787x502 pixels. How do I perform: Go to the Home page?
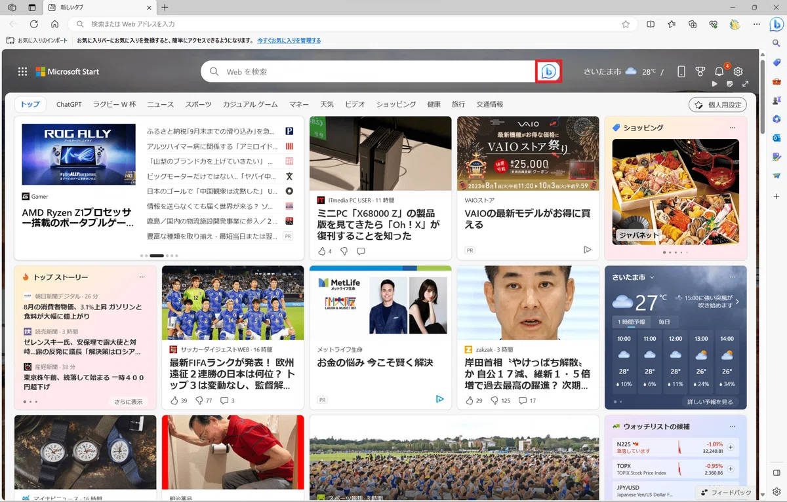(x=54, y=24)
